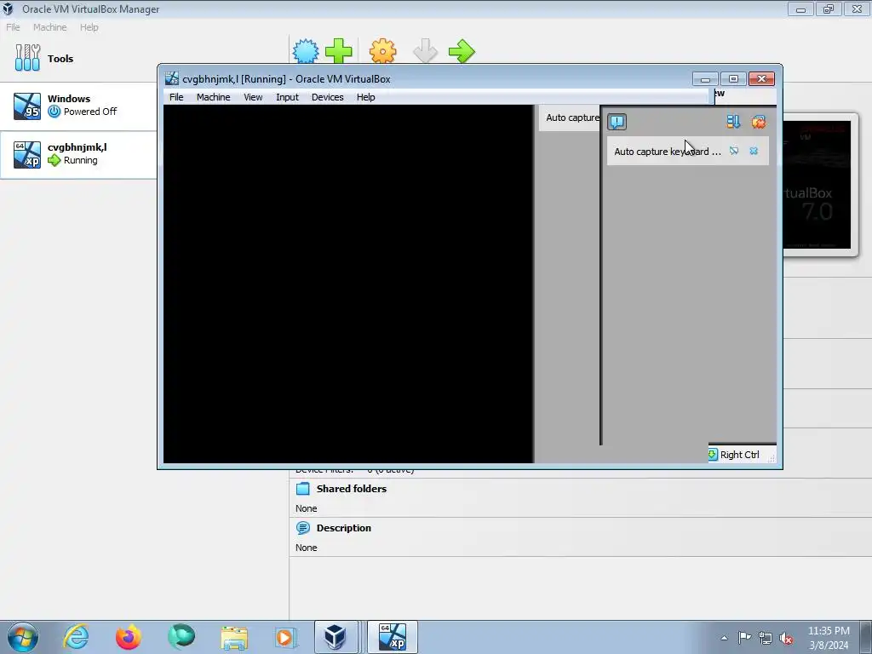Open Windows Media Player from taskbar
The height and width of the screenshot is (654, 872).
(x=286, y=637)
